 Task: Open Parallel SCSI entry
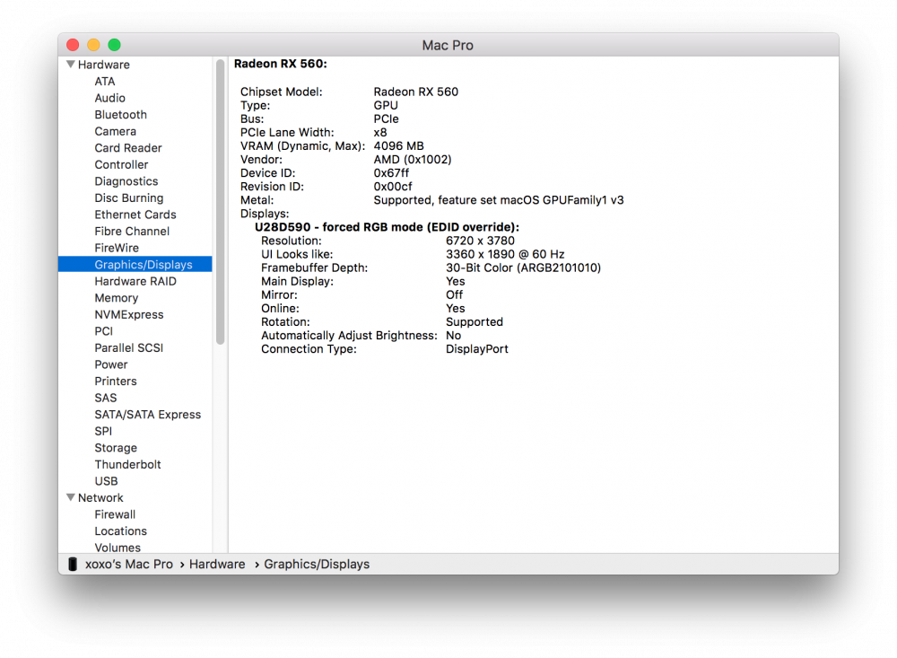(x=128, y=347)
